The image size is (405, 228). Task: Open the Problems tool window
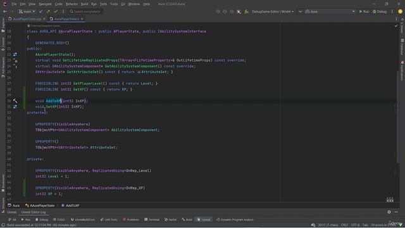pos(131,220)
